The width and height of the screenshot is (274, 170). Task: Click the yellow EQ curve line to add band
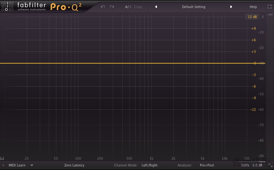pyautogui.click(x=132, y=63)
